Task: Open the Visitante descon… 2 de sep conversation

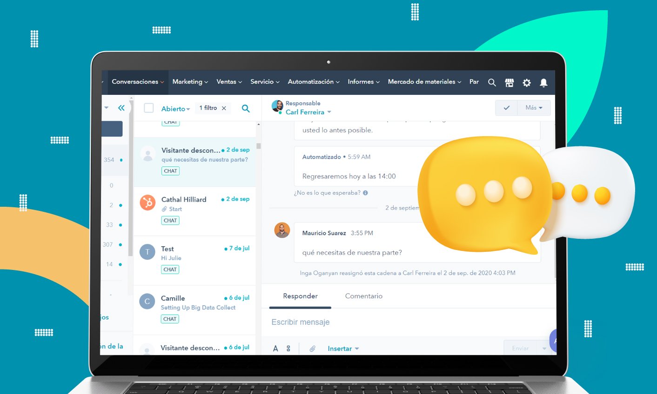Action: [194, 162]
